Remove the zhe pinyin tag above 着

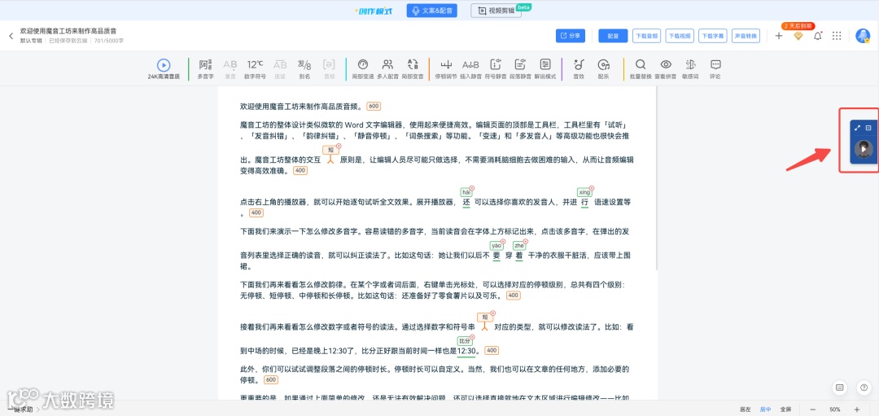525,242
